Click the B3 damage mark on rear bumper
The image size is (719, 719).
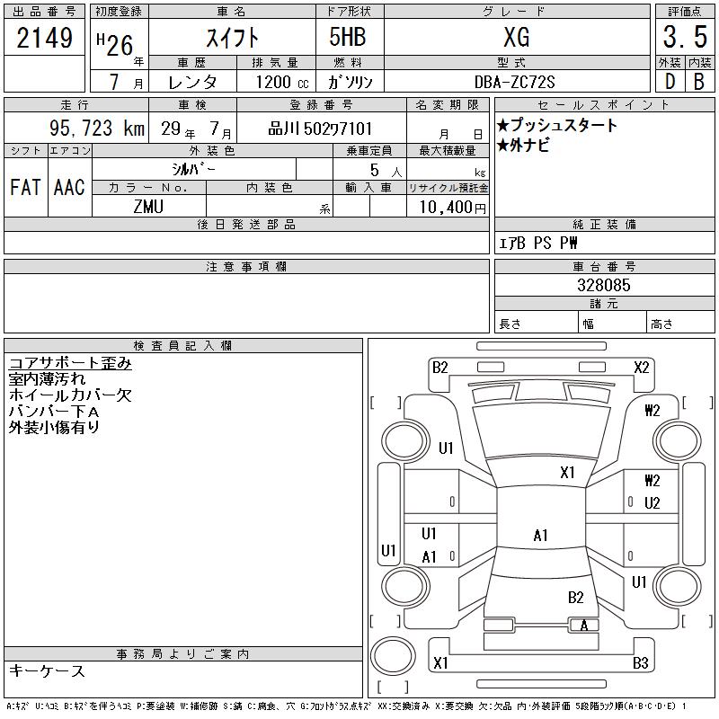pyautogui.click(x=640, y=663)
